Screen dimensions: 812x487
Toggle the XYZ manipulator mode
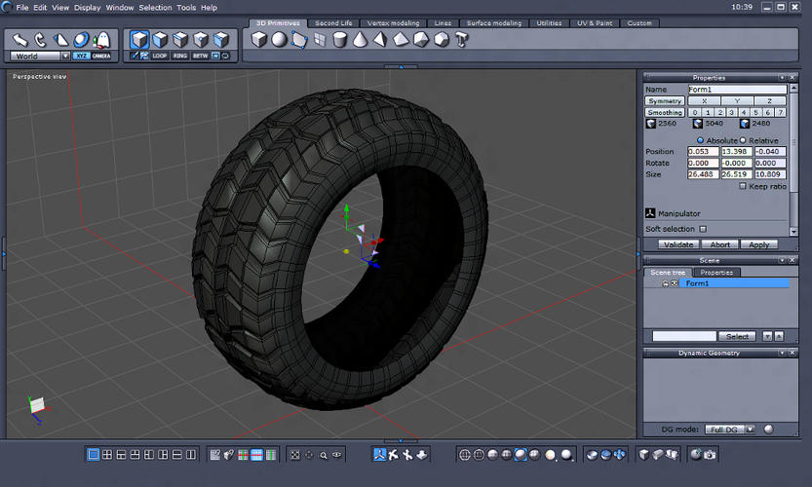[81, 56]
